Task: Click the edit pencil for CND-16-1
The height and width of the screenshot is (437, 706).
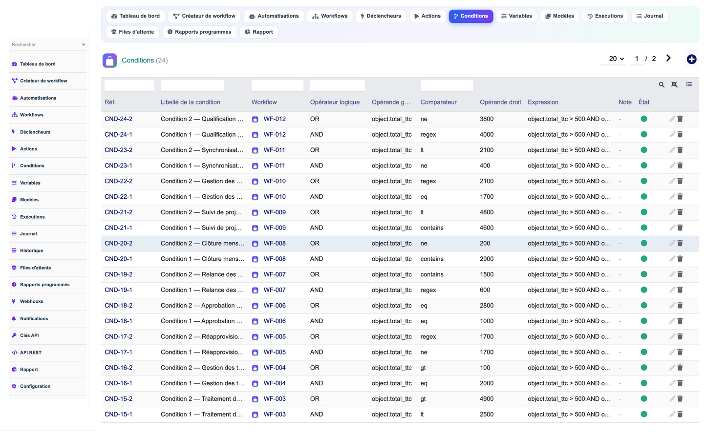Action: 672,383
